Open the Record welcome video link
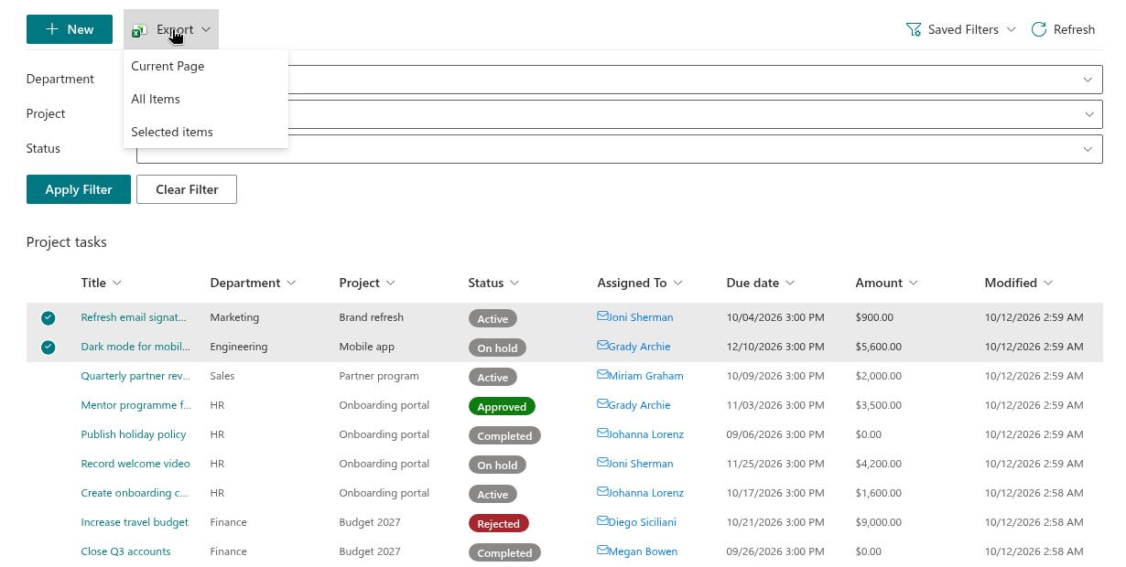 point(135,464)
